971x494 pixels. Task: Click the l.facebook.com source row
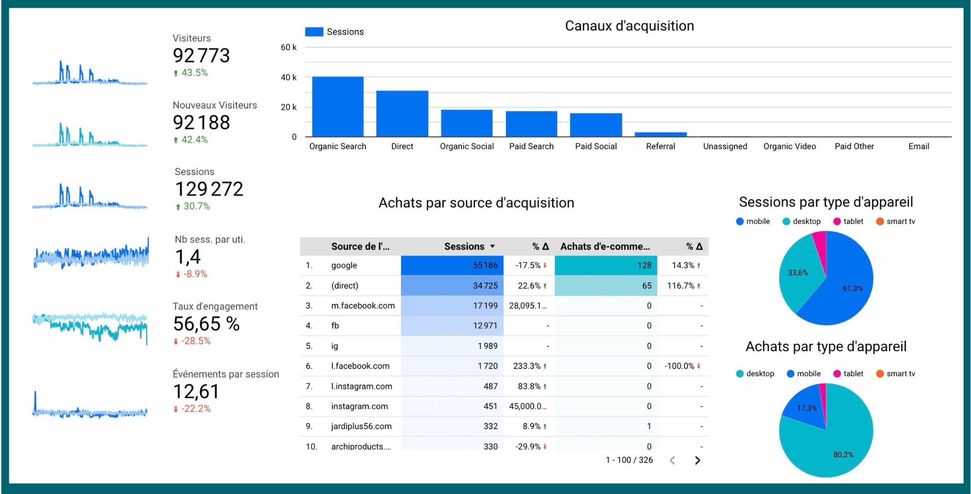point(504,366)
